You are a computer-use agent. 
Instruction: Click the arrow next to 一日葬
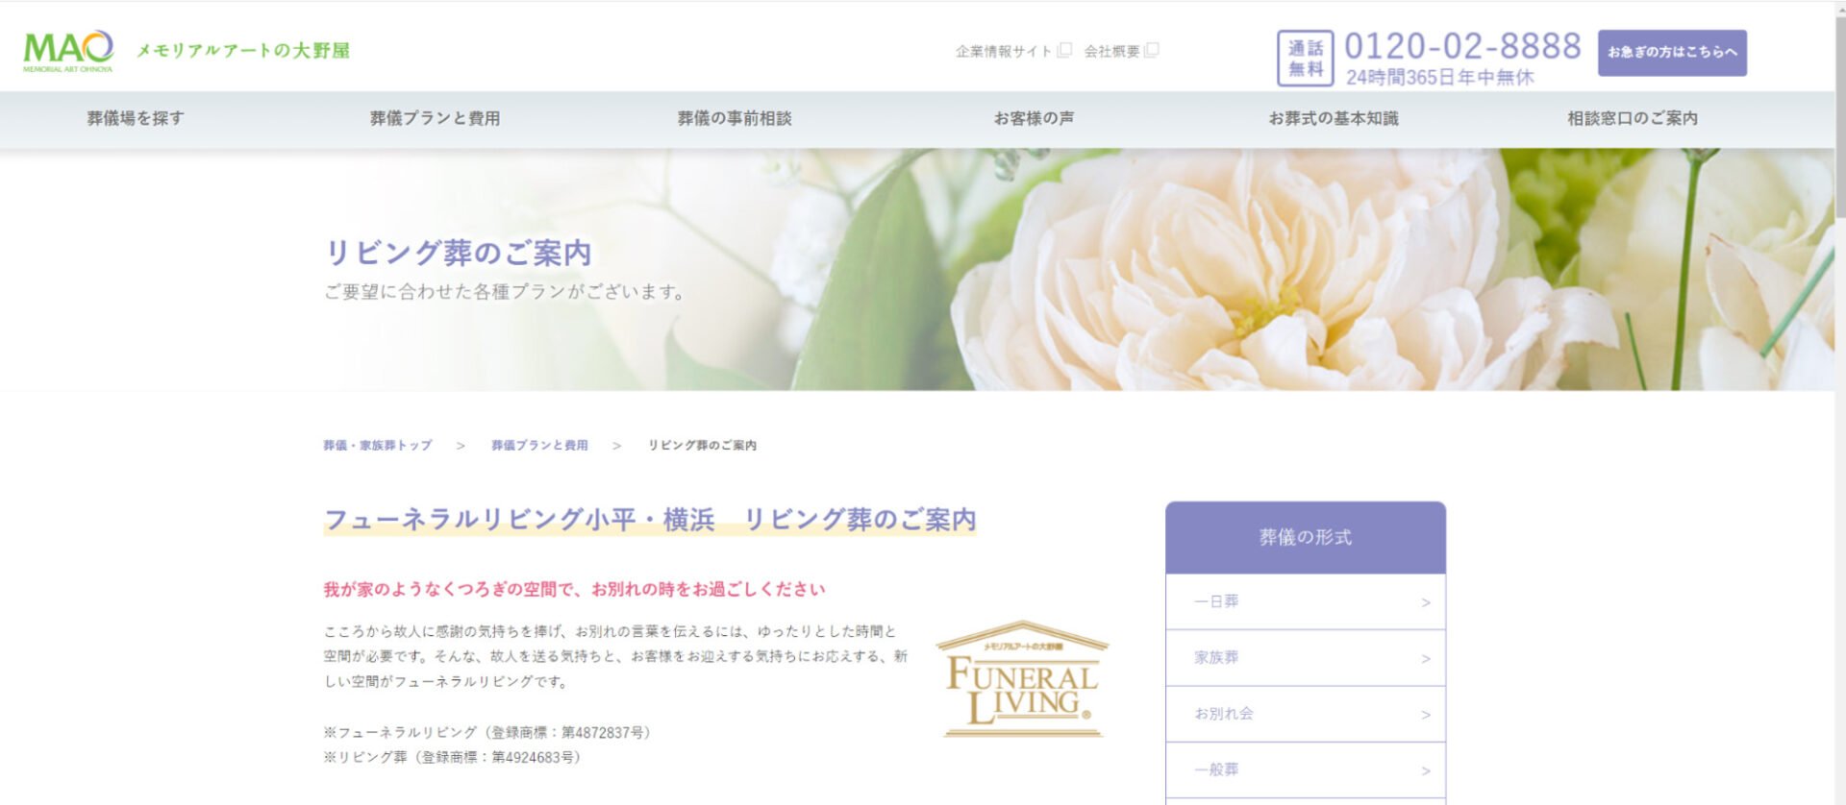[x=1425, y=602]
